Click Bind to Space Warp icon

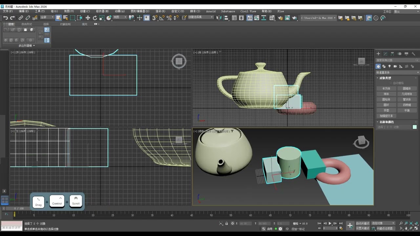click(x=35, y=18)
